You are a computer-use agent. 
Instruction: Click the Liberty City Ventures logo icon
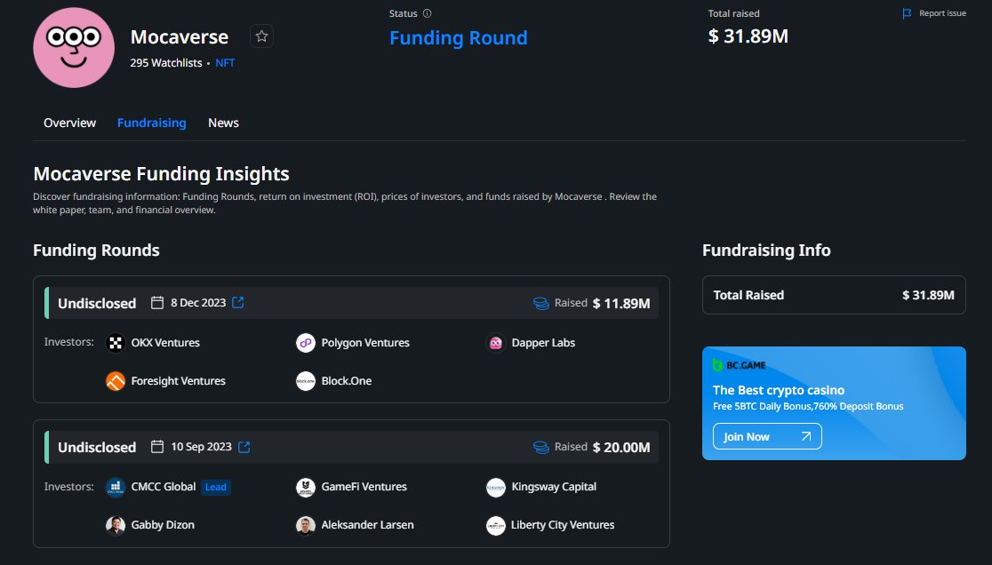(495, 525)
